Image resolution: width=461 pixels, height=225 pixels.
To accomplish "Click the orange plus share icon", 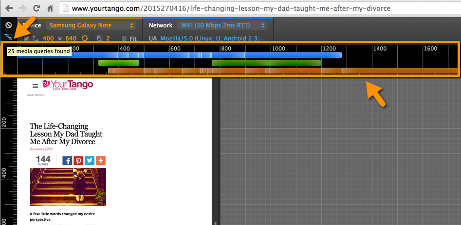I will (101, 161).
